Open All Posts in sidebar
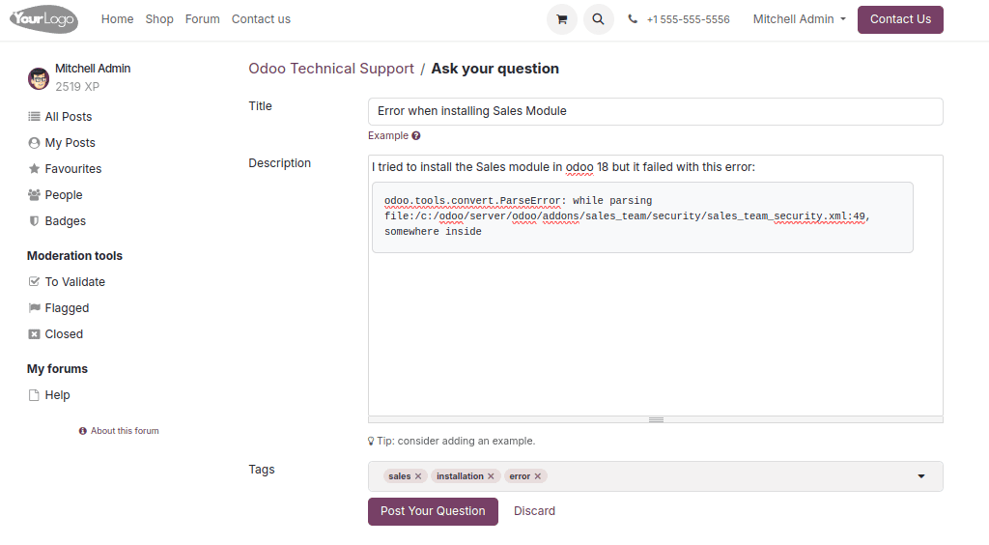The width and height of the screenshot is (989, 545). [69, 117]
